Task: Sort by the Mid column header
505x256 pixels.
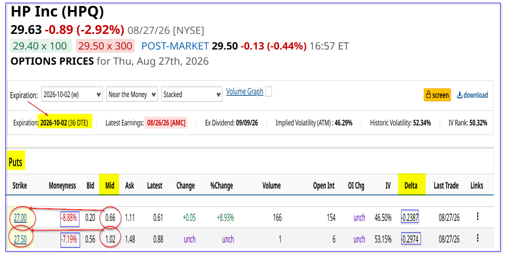Action: 110,186
